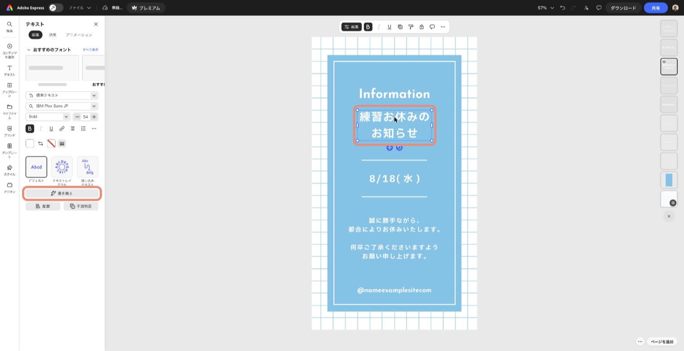This screenshot has height=351, width=684.
Task: Click the comment icon in top bar
Action: (598, 8)
